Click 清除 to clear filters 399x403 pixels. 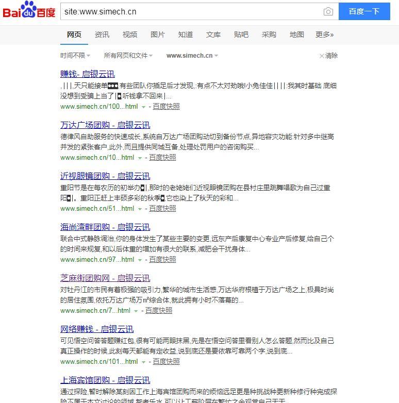point(328,56)
